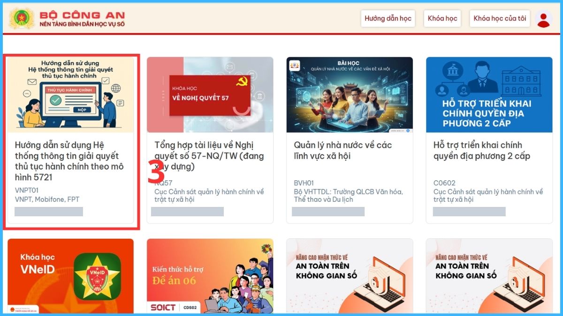Click the Bộ Công An emblem logo
Image resolution: width=563 pixels, height=316 pixels.
(21, 18)
